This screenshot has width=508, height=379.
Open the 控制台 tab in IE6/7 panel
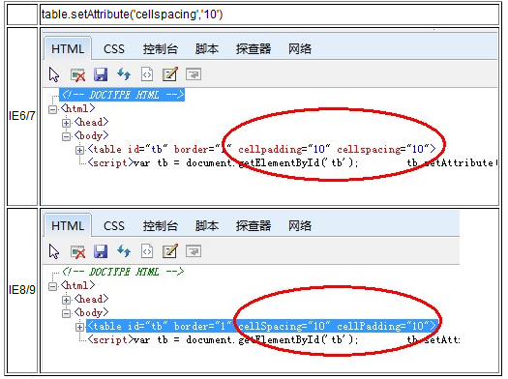coord(160,49)
